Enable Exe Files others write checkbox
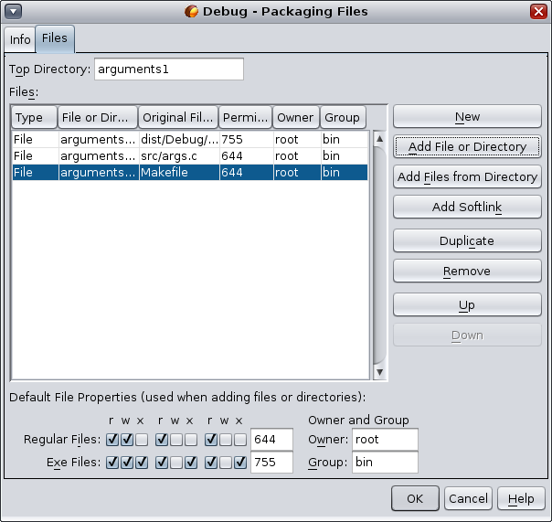The height and width of the screenshot is (522, 552). (x=226, y=463)
